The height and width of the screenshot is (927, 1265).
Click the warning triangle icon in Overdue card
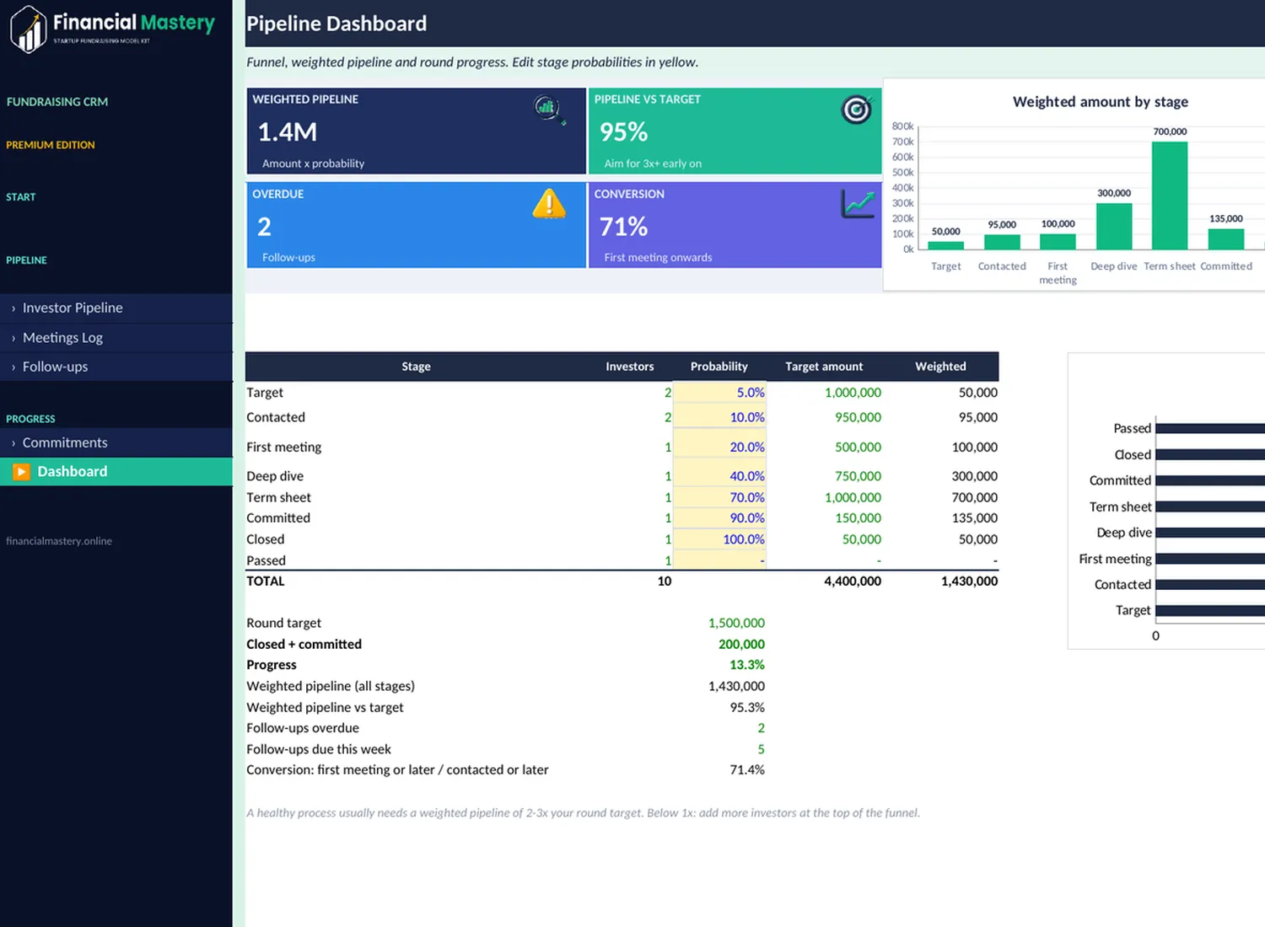549,204
